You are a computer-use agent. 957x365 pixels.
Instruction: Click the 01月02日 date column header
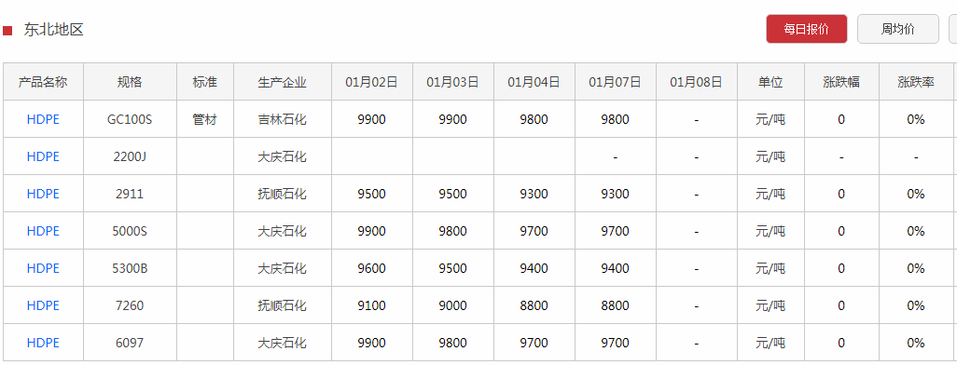tap(371, 82)
